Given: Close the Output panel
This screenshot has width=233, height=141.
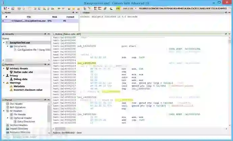Looking at the screenshot, I should tap(229, 12).
